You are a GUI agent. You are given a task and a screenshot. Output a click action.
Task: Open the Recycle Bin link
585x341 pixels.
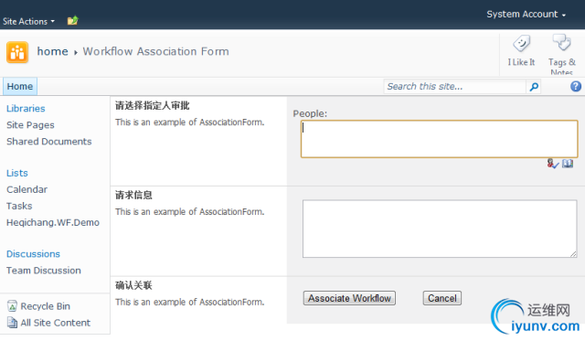(x=45, y=306)
